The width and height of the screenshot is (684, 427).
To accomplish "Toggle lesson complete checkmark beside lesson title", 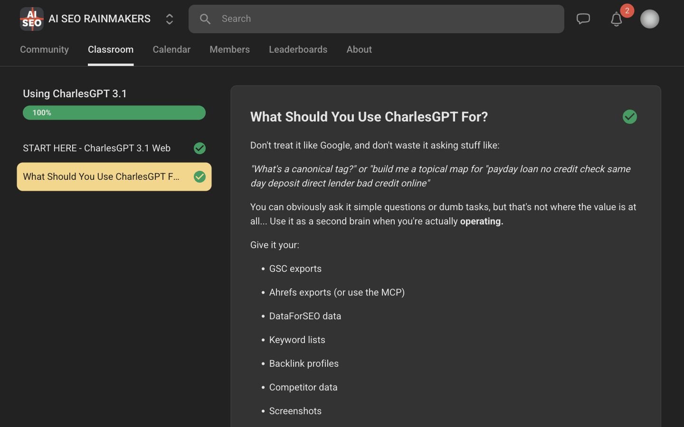I will coord(630,117).
